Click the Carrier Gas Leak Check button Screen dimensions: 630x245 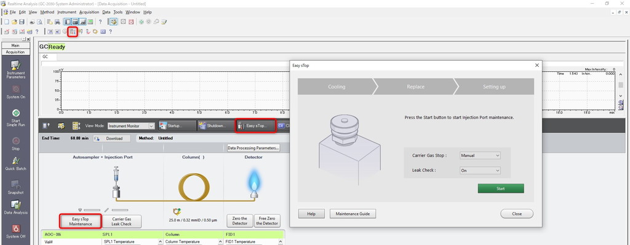click(x=121, y=221)
